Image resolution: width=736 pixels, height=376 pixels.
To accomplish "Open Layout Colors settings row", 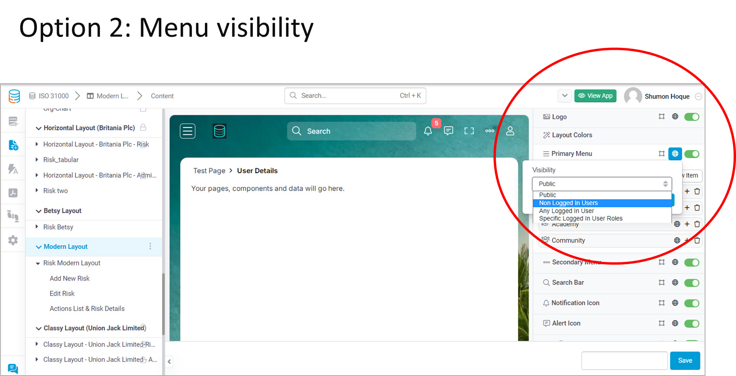I will (618, 135).
